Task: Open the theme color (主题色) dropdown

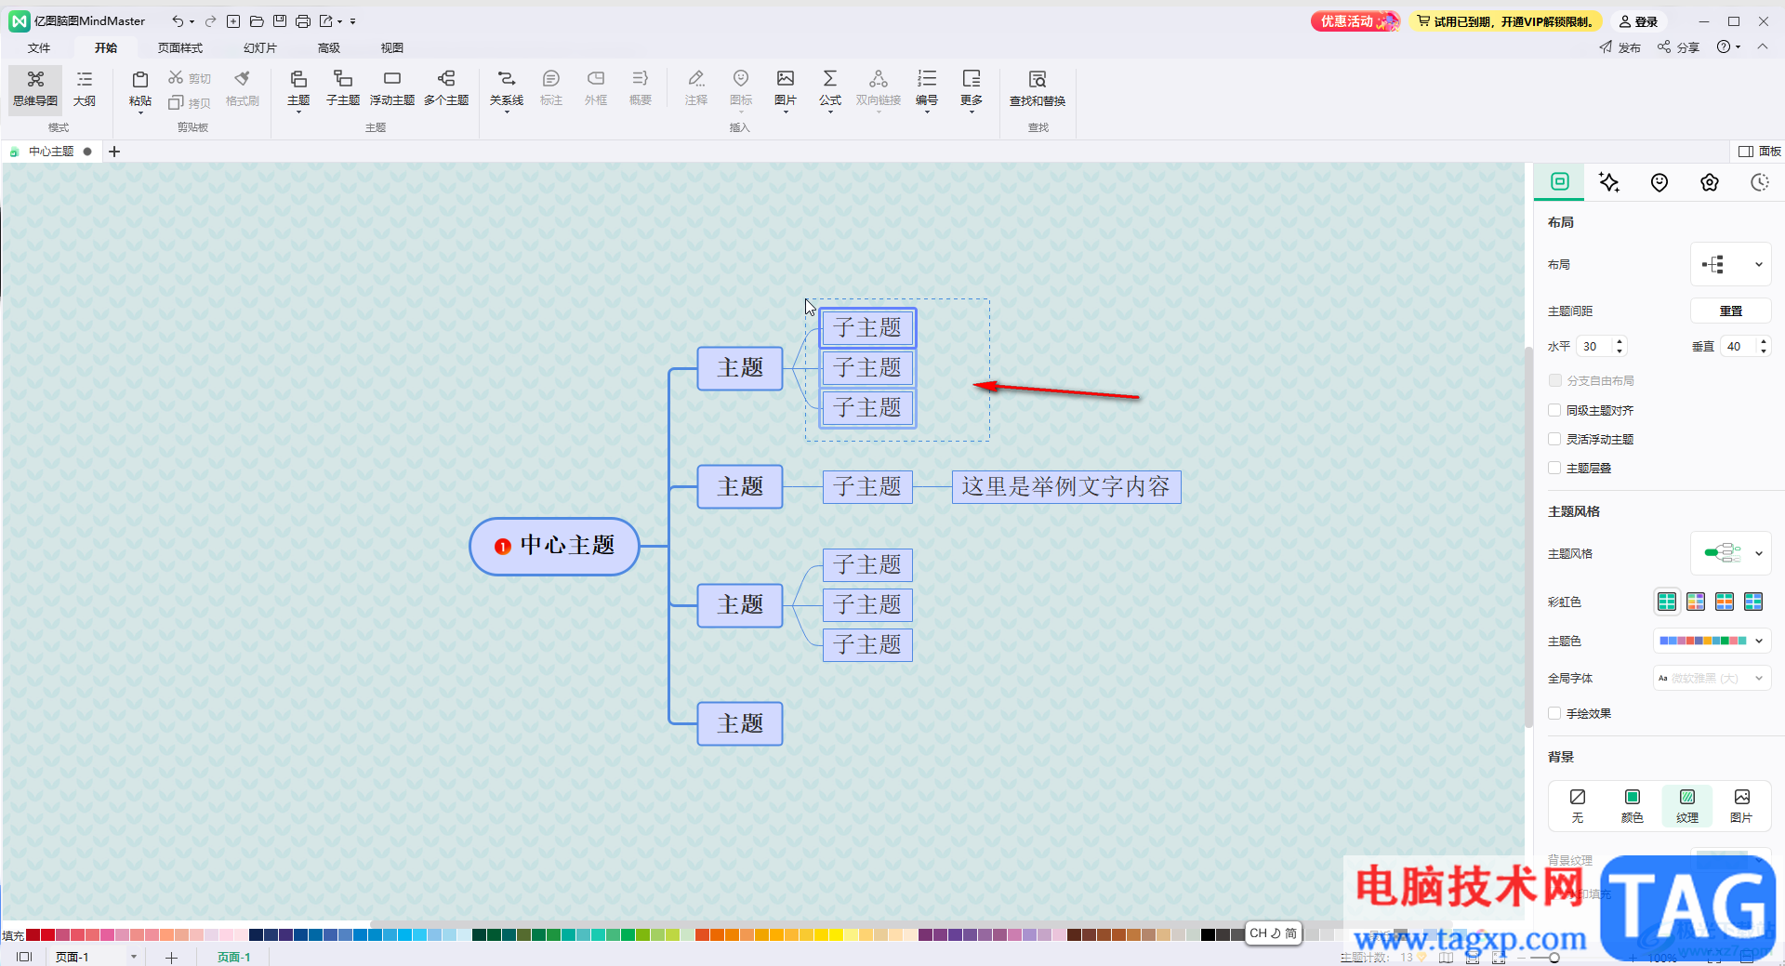Action: pos(1712,641)
